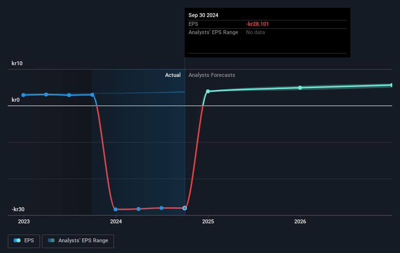Click the 2025 forecast data point
The width and height of the screenshot is (400, 253).
pyautogui.click(x=208, y=91)
